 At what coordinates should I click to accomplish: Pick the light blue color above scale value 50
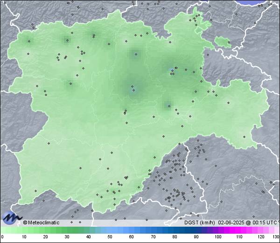coord(110,230)
